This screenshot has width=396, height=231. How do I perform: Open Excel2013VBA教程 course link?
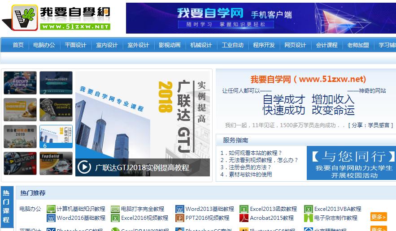pyautogui.click(x=338, y=209)
